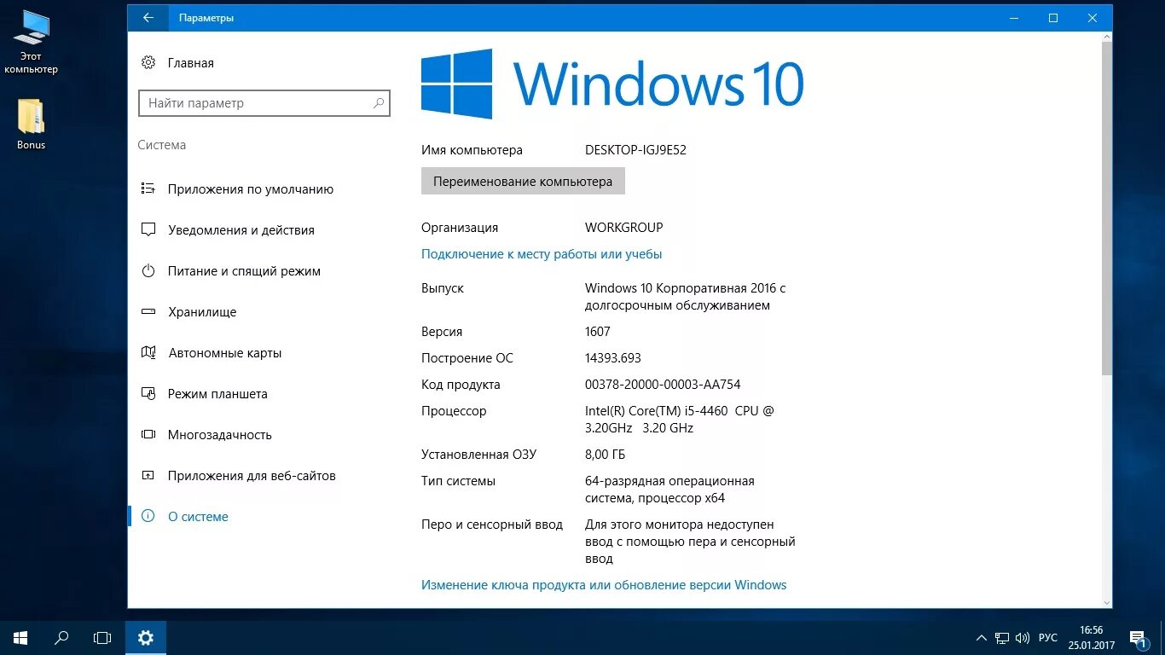Open Power and sleep settings
The image size is (1165, 655).
point(244,271)
